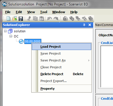Click the disc icon beside 00.00.0000
Image resolution: width=113 pixels, height=106 pixels.
click(x=21, y=41)
